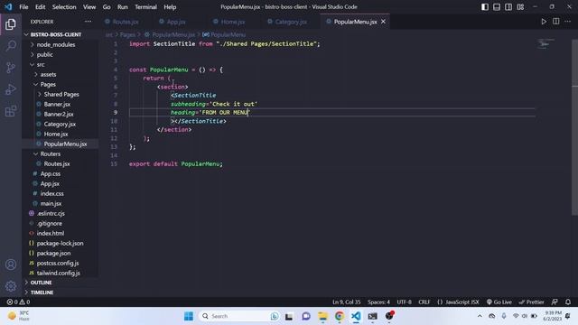578x325 pixels.
Task: Open the Extensions view
Action: point(11,111)
